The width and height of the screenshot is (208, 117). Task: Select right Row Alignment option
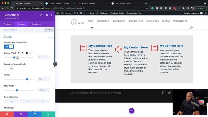(43, 101)
